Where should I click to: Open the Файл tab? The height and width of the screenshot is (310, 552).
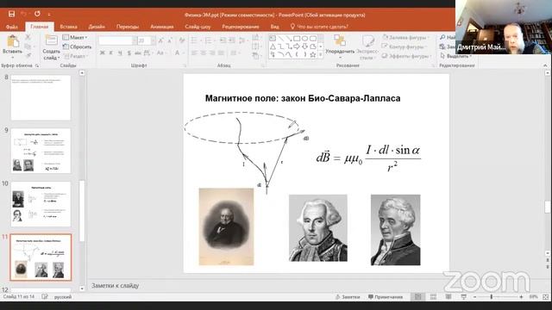(11, 27)
